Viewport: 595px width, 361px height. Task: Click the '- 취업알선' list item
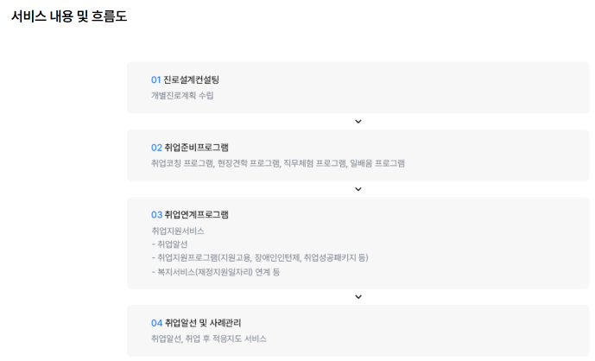(169, 244)
